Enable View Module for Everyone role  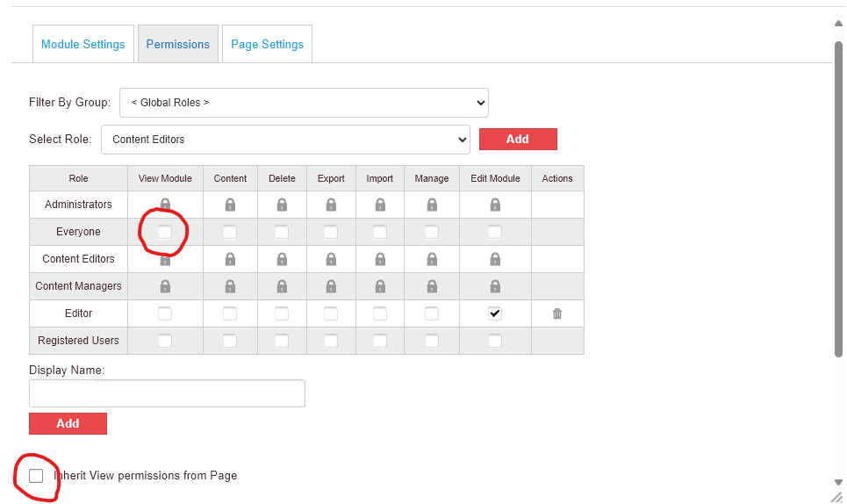165,232
